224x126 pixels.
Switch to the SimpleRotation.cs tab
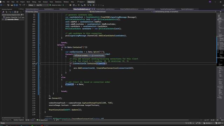coord(149,9)
